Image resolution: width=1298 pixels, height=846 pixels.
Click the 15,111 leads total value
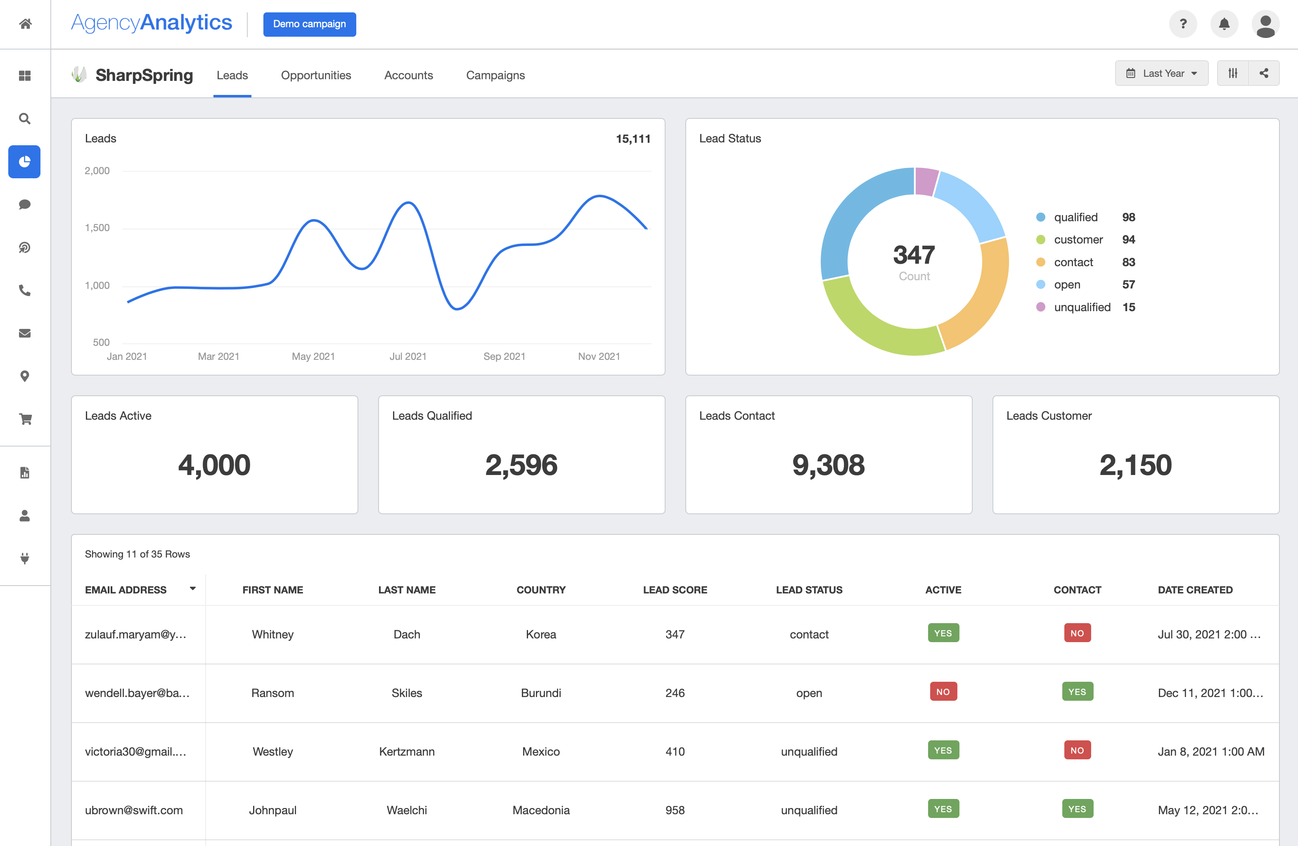tap(632, 139)
